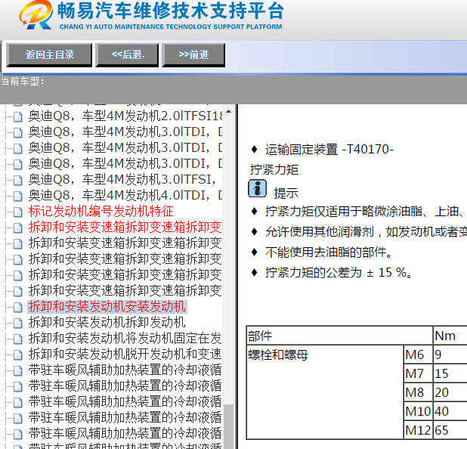The image size is (467, 449).
Task: Click the 部件 table header cell
Action: pyautogui.click(x=339, y=336)
